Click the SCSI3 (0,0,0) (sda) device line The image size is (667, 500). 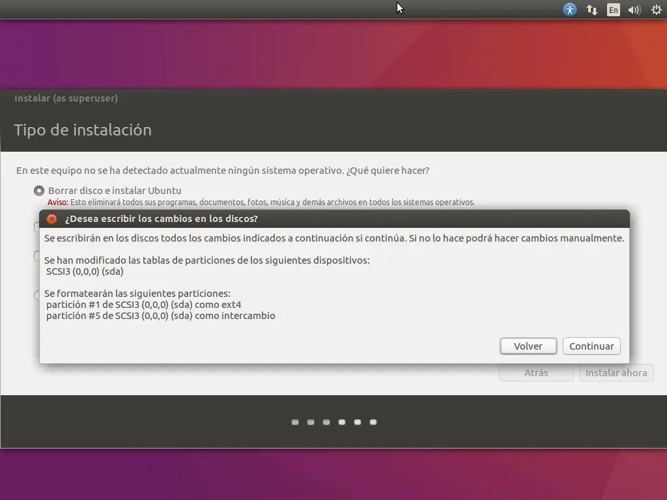pos(85,271)
